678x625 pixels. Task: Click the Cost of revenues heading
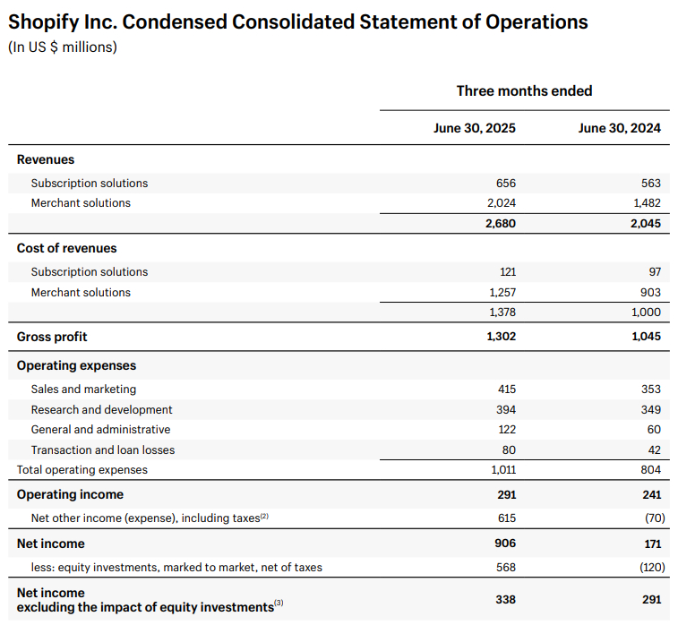[66, 248]
